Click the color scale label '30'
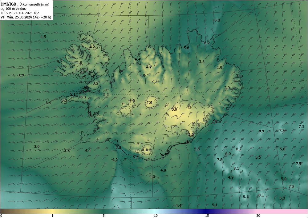 coord(258,216)
